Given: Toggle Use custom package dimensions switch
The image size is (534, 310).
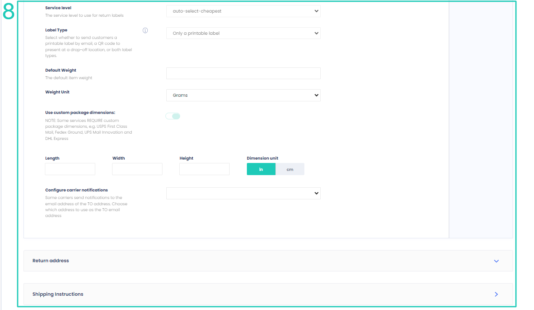Looking at the screenshot, I should point(173,116).
